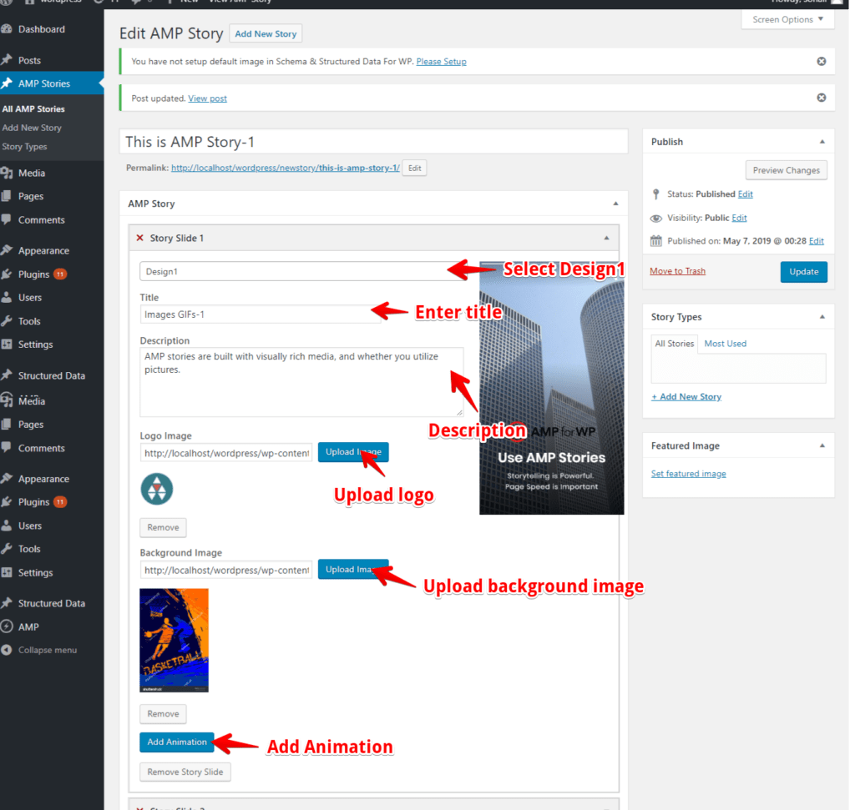Collapse the Story Types panel
Screen dimensions: 855x810
point(822,317)
